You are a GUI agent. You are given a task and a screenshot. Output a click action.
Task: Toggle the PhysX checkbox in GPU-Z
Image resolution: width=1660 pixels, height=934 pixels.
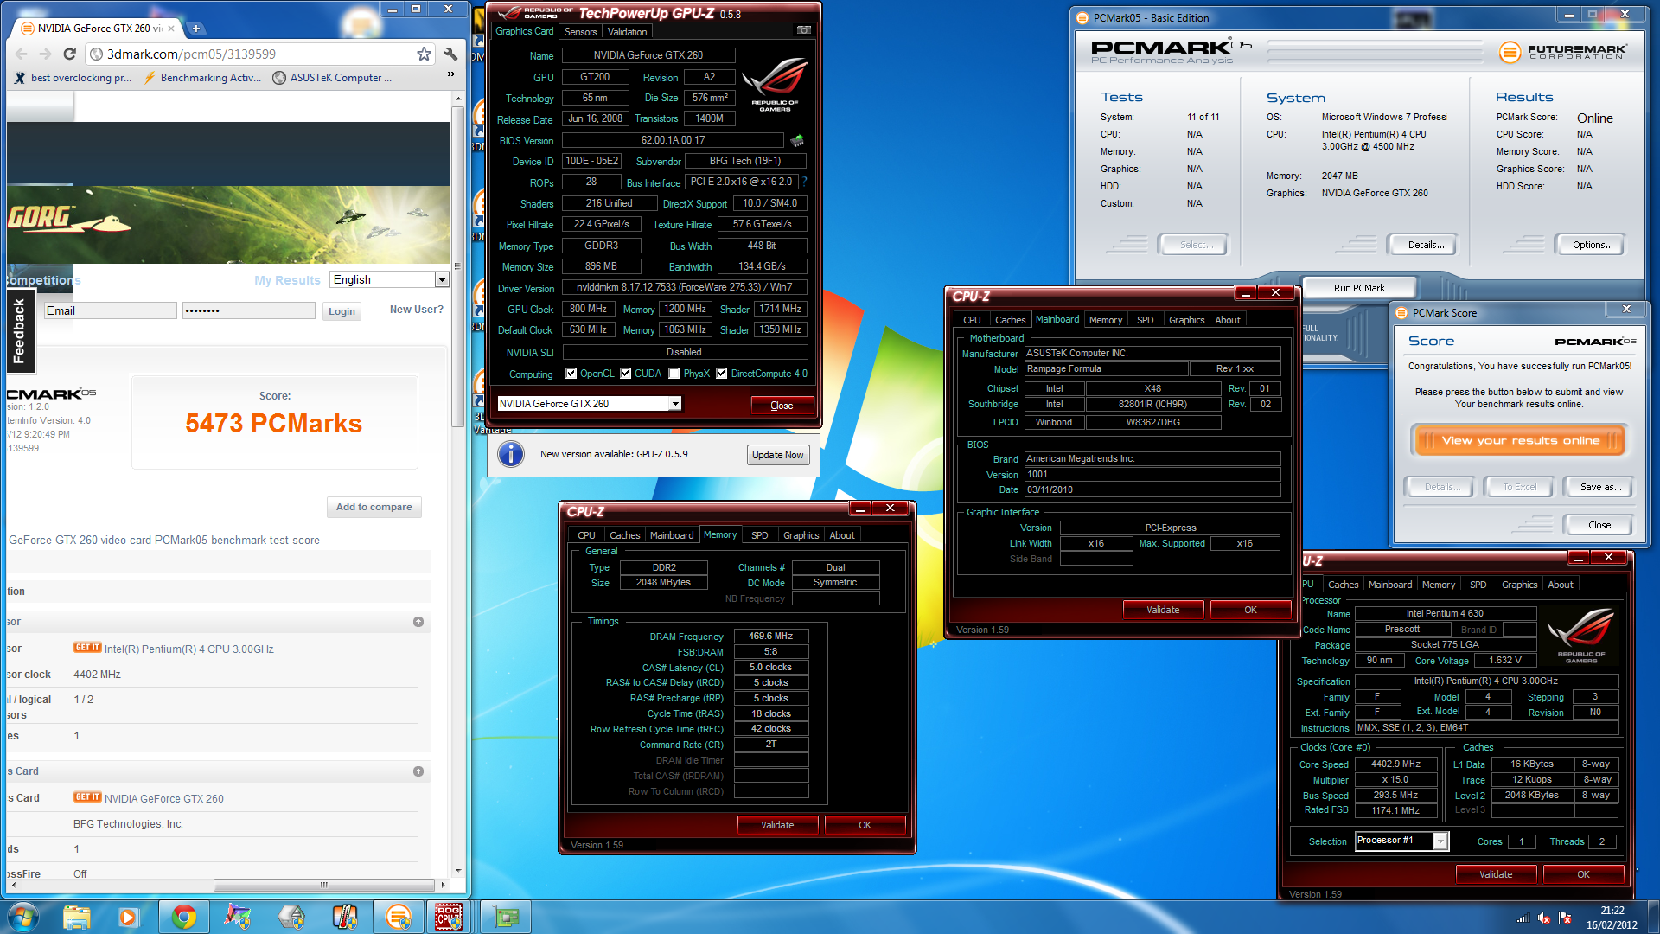pos(674,374)
